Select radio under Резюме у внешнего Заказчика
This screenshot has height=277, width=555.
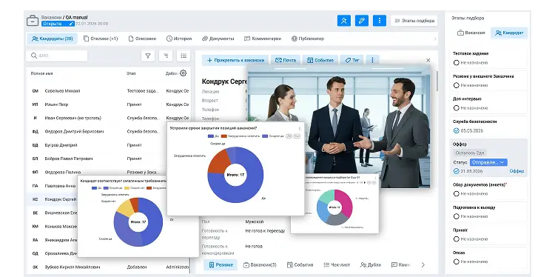click(x=457, y=85)
